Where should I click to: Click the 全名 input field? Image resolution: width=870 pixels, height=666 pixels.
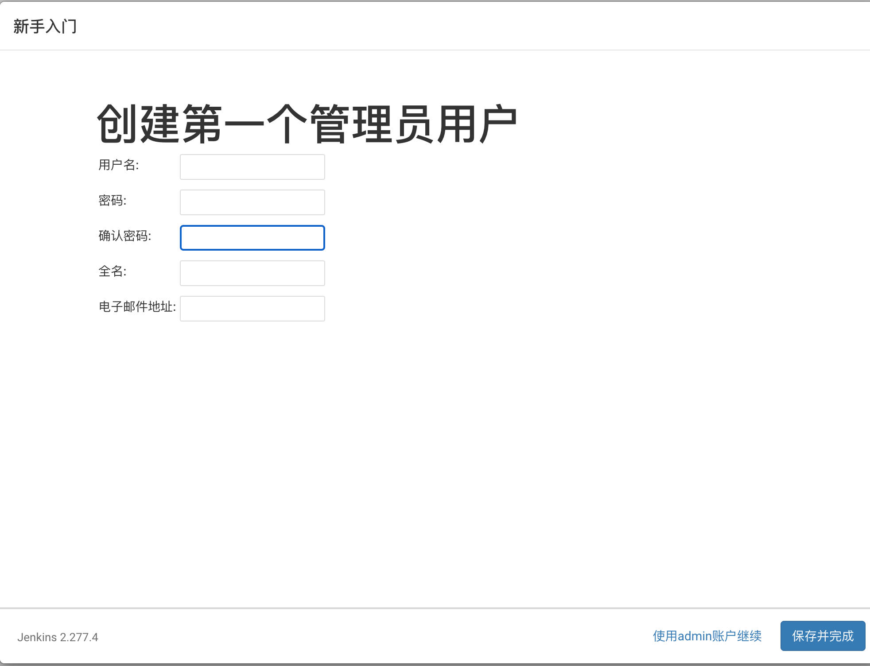click(252, 273)
